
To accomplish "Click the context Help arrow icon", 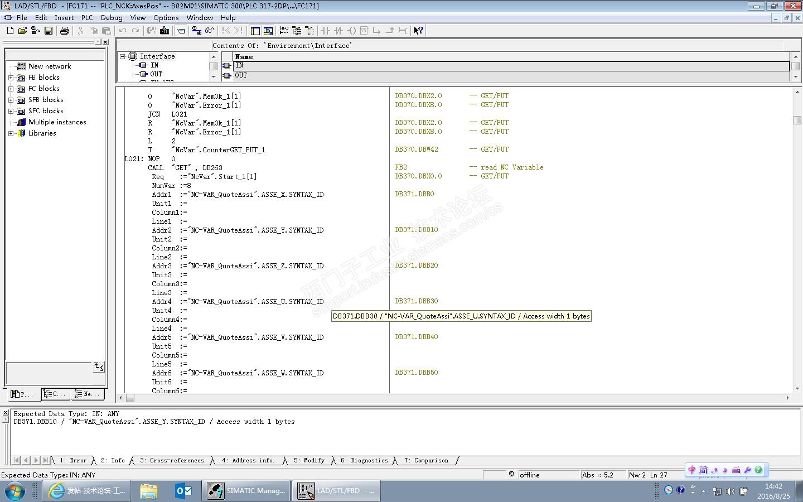I will 418,31.
